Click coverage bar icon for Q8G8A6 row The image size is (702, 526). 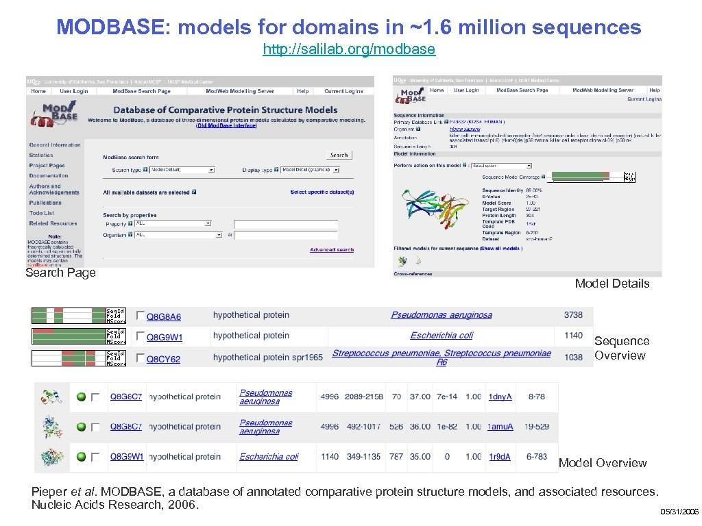pyautogui.click(x=79, y=316)
